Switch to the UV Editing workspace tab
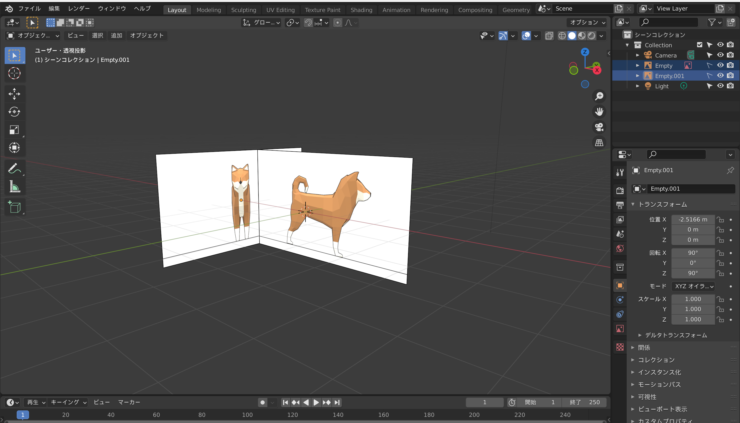Screen dimensions: 740x423 [280, 9]
